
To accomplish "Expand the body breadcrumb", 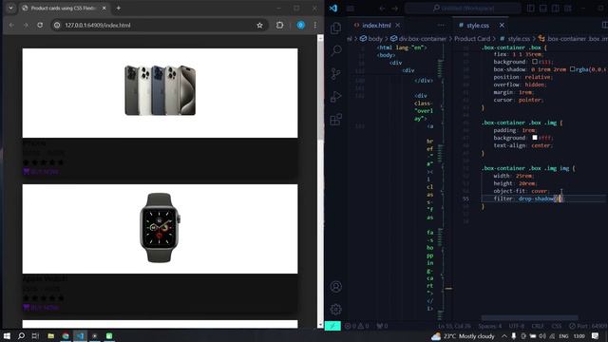I will (371, 38).
